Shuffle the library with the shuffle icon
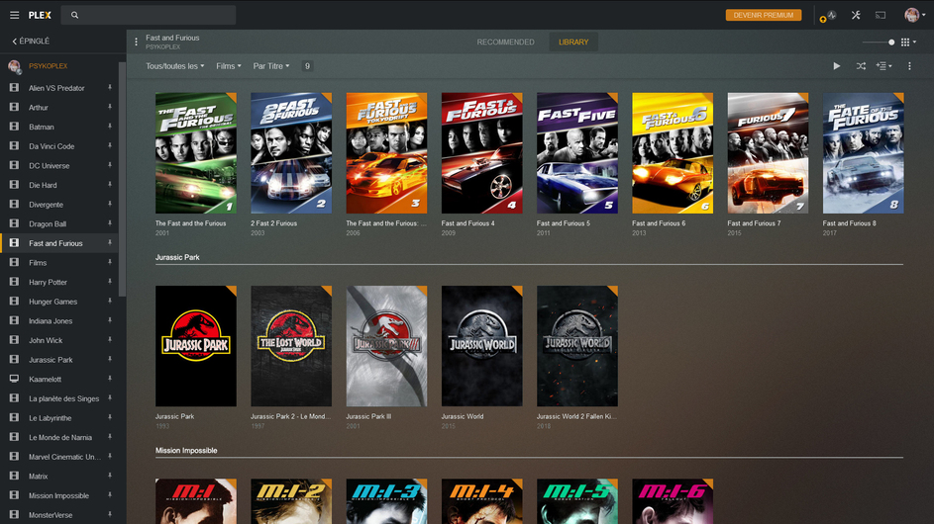The height and width of the screenshot is (524, 934). 861,66
